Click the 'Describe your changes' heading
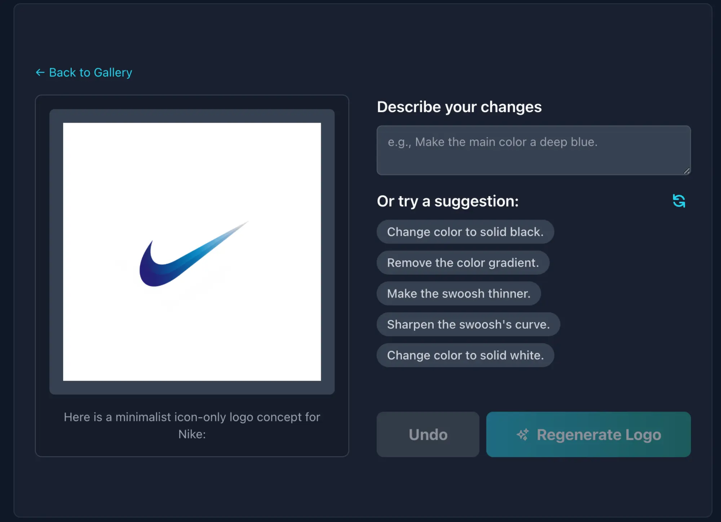The height and width of the screenshot is (522, 721). click(459, 107)
